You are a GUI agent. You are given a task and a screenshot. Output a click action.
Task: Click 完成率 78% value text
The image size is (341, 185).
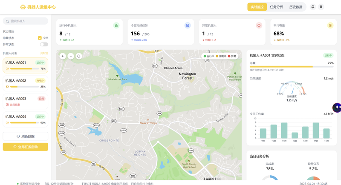point(270,169)
